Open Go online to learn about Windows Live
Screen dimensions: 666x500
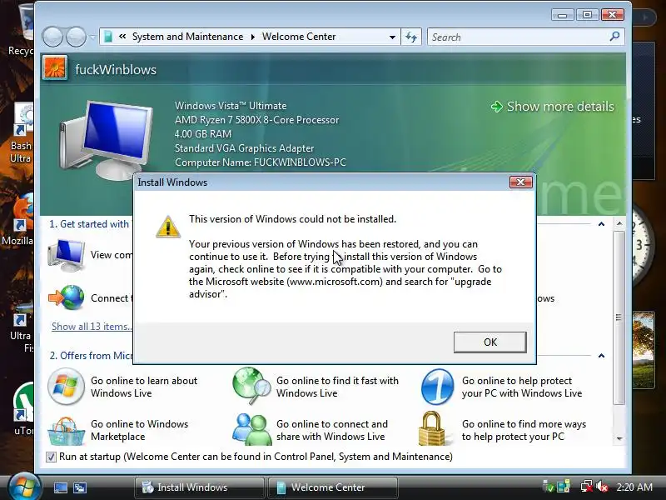[x=143, y=387]
